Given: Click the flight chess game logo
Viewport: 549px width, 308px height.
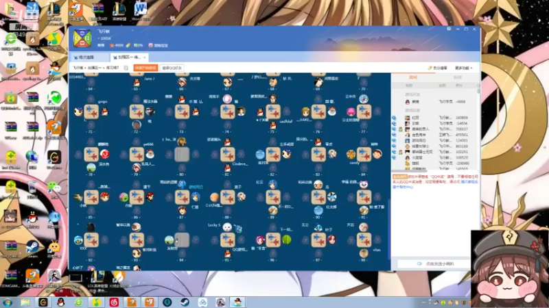Looking at the screenshot, I should 82,38.
